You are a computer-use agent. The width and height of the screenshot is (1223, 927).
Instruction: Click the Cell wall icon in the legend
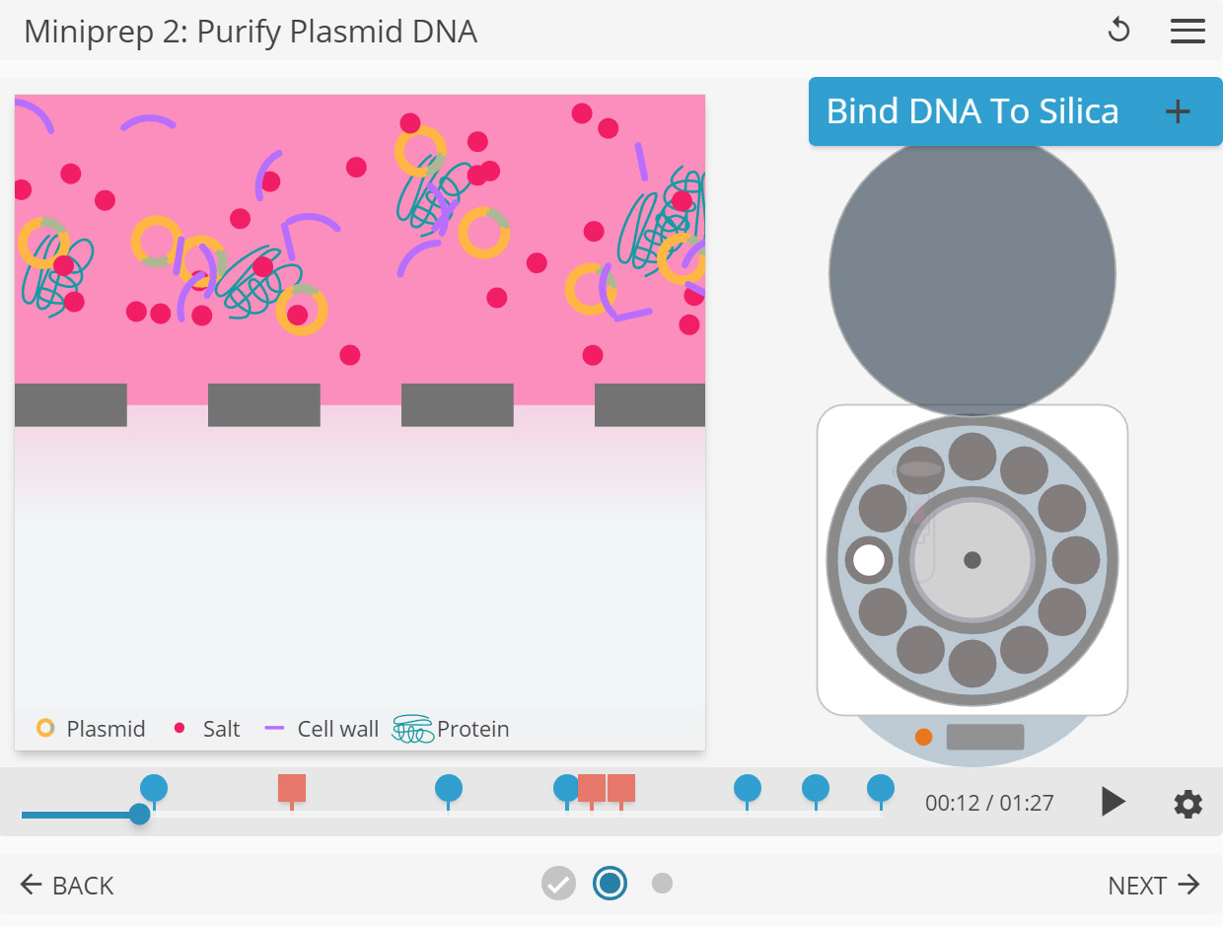pyautogui.click(x=273, y=728)
